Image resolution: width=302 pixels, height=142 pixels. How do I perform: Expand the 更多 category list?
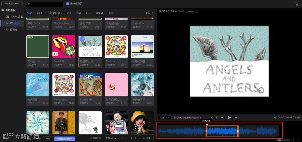(149, 13)
